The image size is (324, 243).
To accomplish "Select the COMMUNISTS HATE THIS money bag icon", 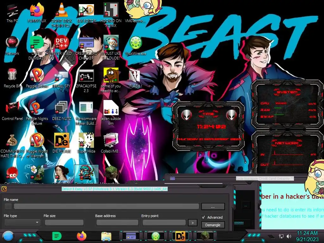I will [12, 146].
